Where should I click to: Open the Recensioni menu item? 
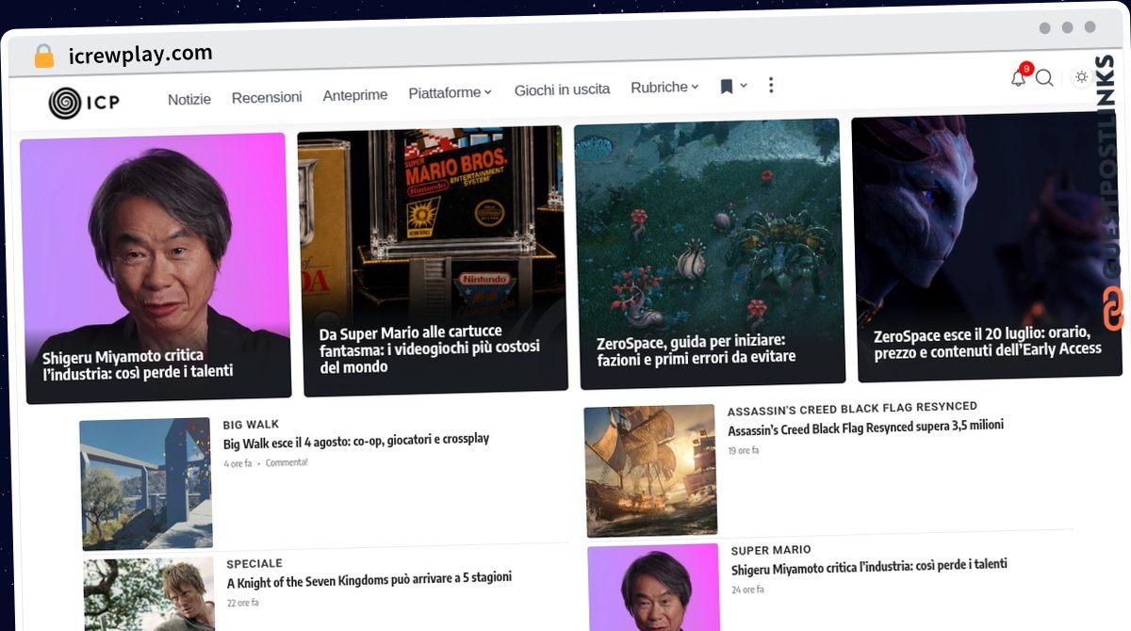tap(267, 97)
